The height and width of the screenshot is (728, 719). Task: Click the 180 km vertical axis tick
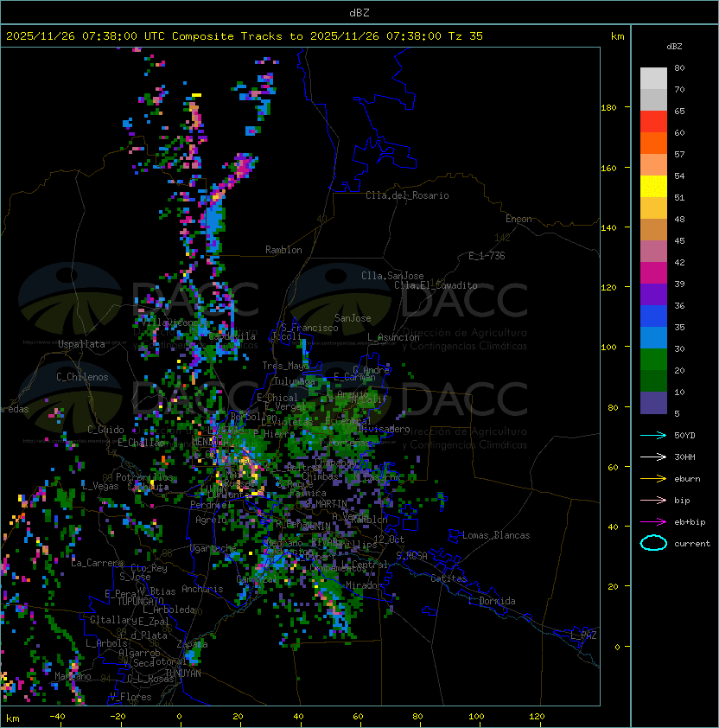tap(608, 108)
